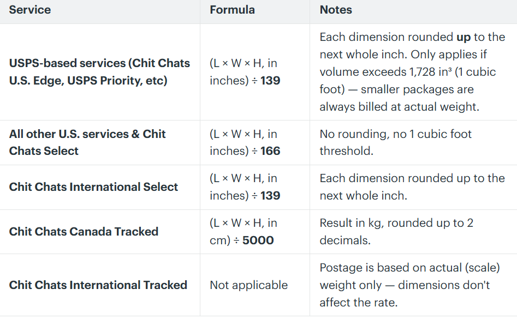Image resolution: width=517 pixels, height=319 pixels.
Task: Click the Service column header
Action: [29, 10]
